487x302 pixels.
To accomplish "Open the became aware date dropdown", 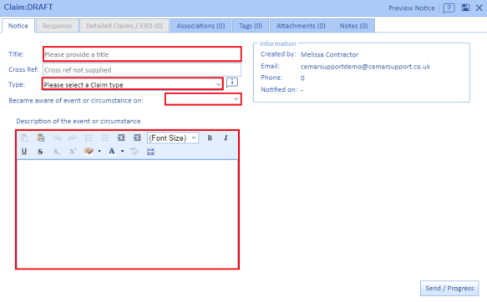I will pos(203,99).
